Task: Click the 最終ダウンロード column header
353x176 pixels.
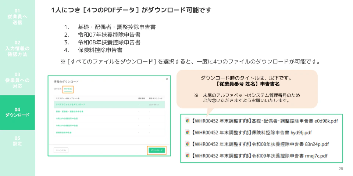Action: 156,99
